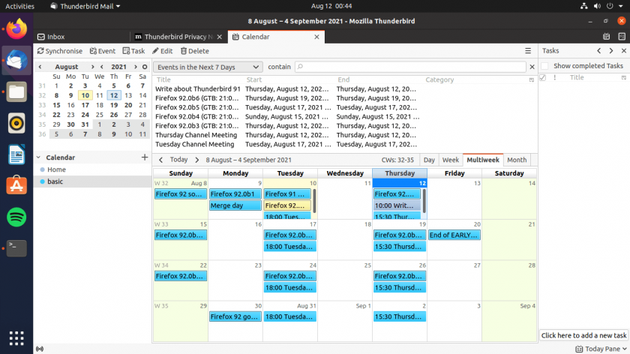This screenshot has width=630, height=354.
Task: Open the column picker in event list
Action: (x=532, y=79)
